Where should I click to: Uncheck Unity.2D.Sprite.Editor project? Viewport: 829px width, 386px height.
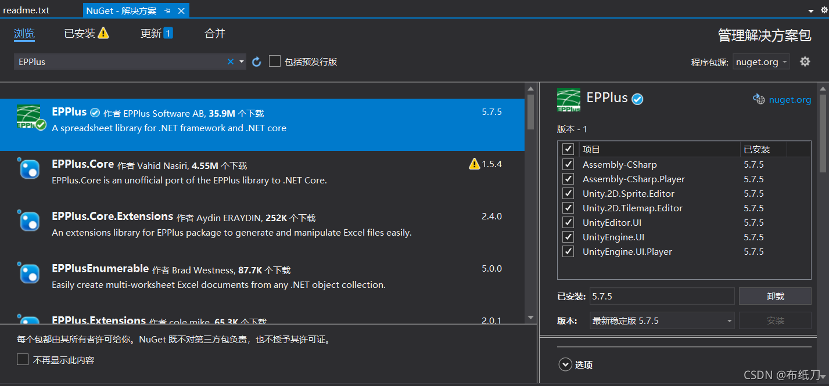(568, 193)
